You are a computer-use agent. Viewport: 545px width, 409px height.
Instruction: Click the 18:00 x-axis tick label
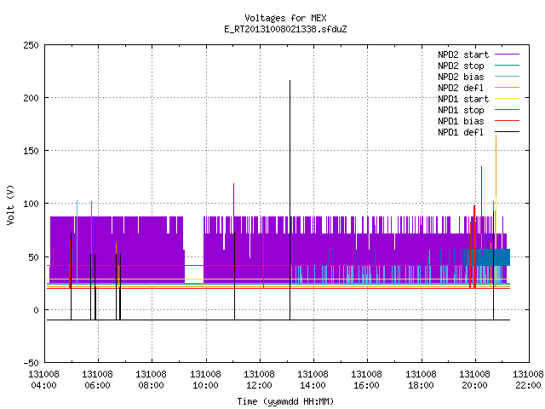click(x=421, y=385)
